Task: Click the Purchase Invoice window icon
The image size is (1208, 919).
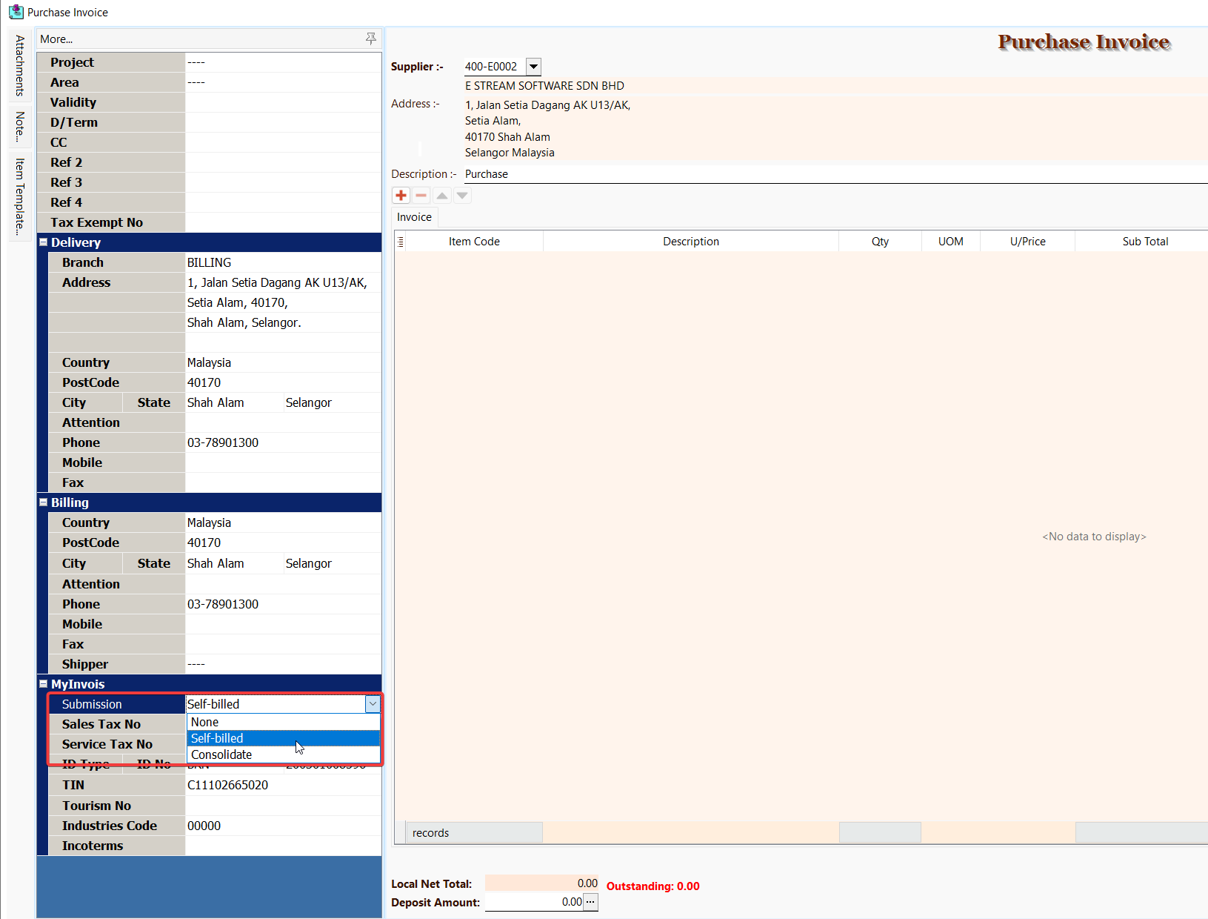Action: 16,12
